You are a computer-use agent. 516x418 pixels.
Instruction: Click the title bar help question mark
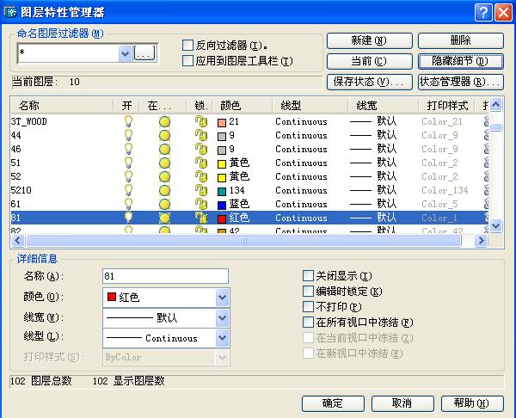pyautogui.click(x=483, y=13)
